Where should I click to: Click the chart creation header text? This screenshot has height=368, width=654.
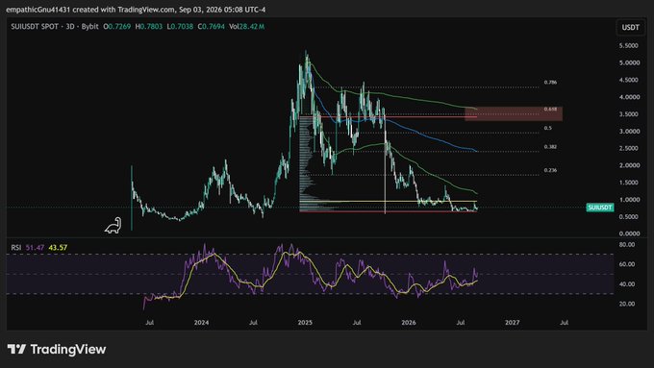pyautogui.click(x=136, y=10)
